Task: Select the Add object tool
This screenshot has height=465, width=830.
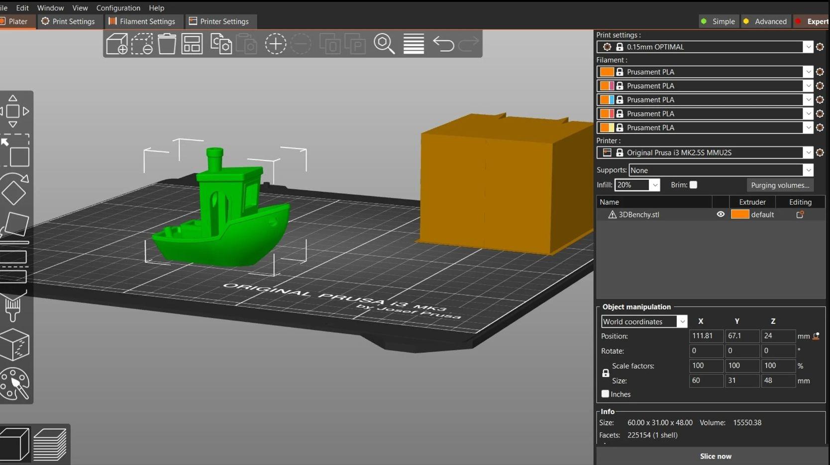Action: [x=116, y=44]
